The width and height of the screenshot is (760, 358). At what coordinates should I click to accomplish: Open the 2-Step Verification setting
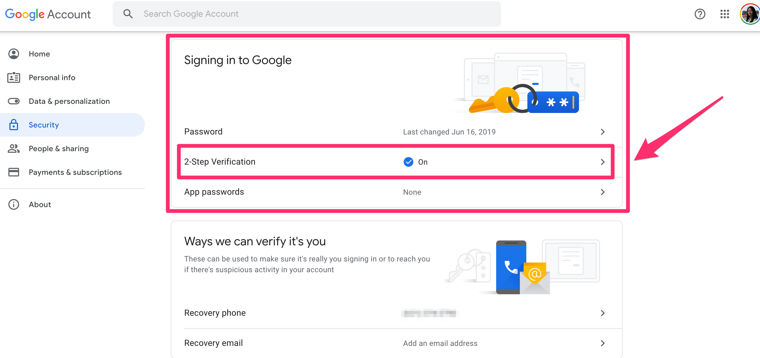220,162
